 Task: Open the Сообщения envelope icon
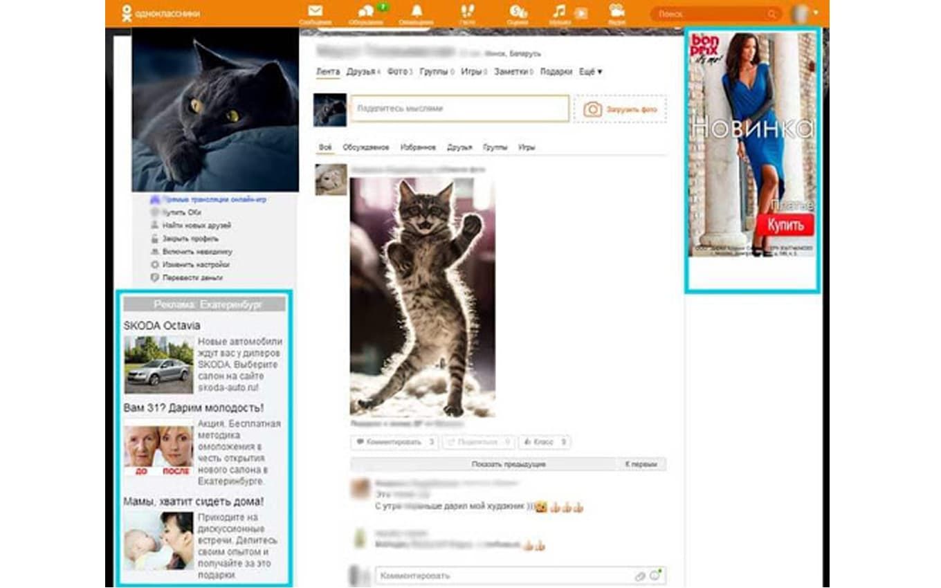click(315, 12)
